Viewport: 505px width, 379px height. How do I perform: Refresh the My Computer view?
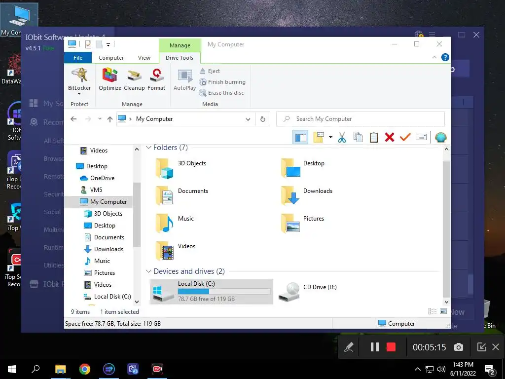pyautogui.click(x=263, y=119)
